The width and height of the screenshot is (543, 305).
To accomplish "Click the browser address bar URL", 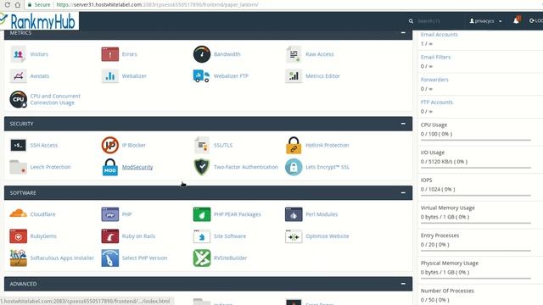I will tap(157, 5).
